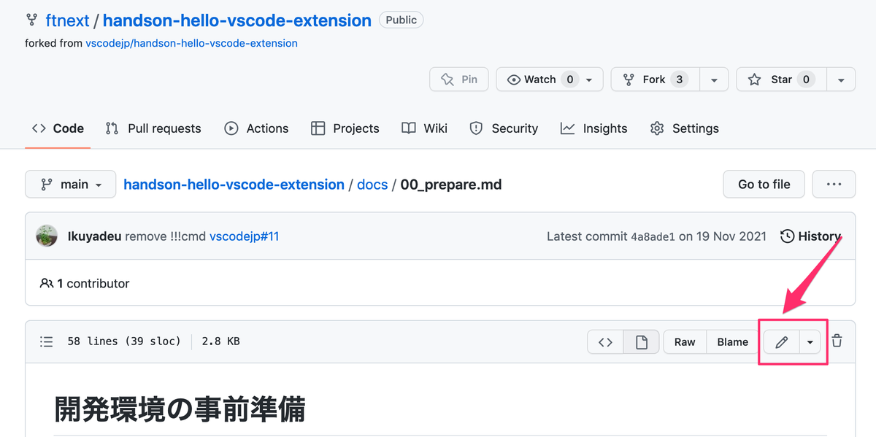
Task: Star the repository
Action: click(780, 79)
